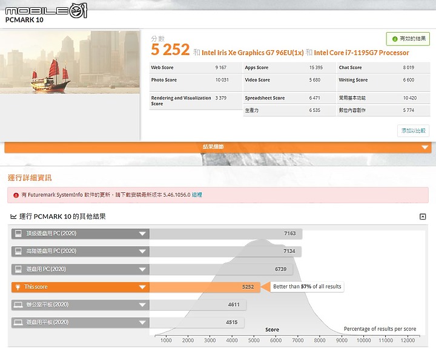
Task: Click the Chat Score value 8 019
Action: point(409,68)
